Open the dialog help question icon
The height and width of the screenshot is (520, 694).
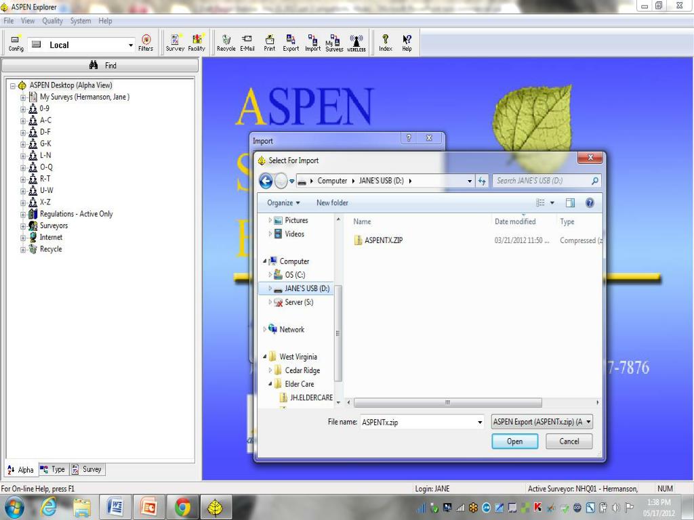click(590, 203)
